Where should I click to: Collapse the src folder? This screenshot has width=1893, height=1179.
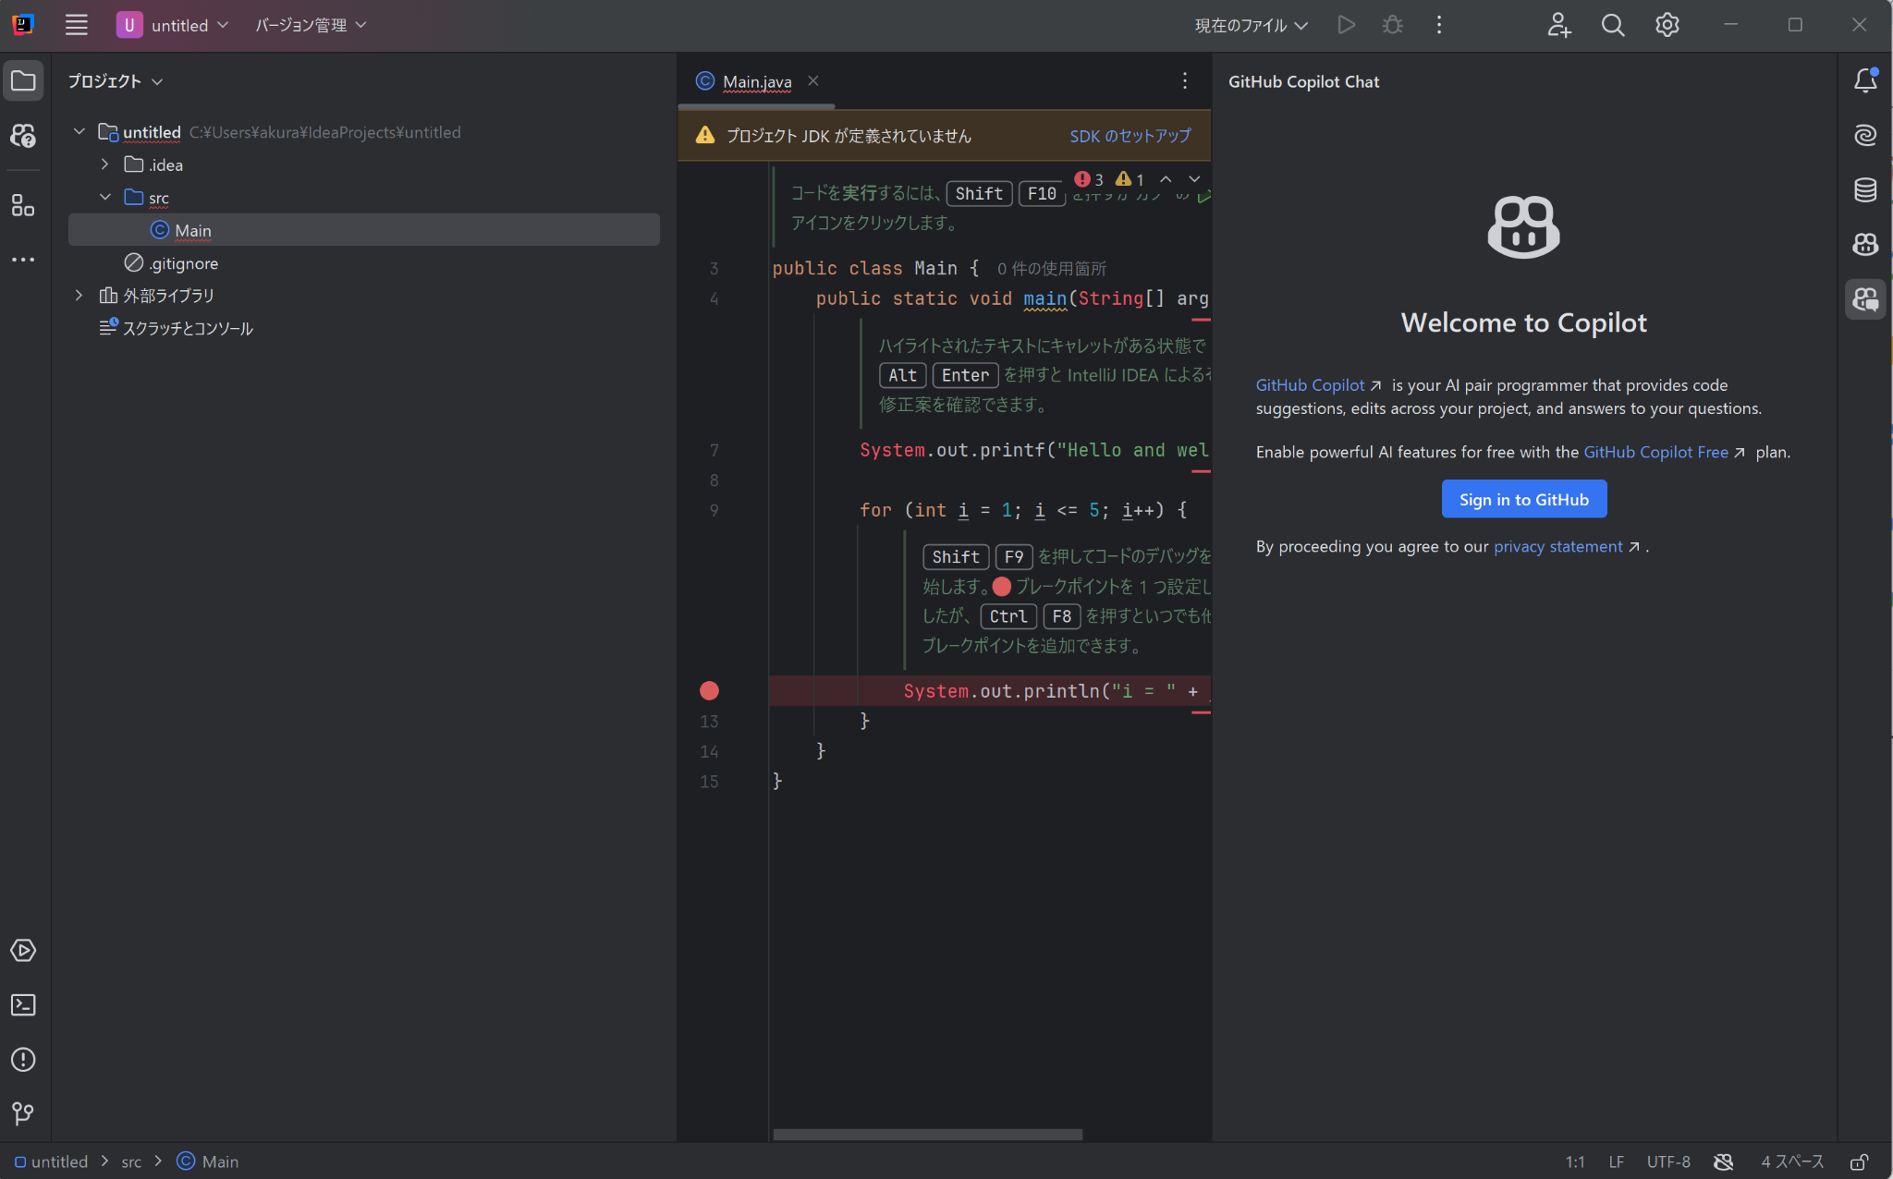coord(105,197)
